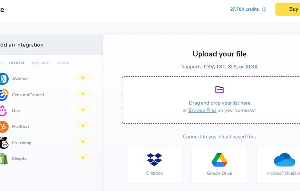This screenshot has height=191, width=300.
Task: Select the ConstantContact integration label
Action: pos(28,95)
